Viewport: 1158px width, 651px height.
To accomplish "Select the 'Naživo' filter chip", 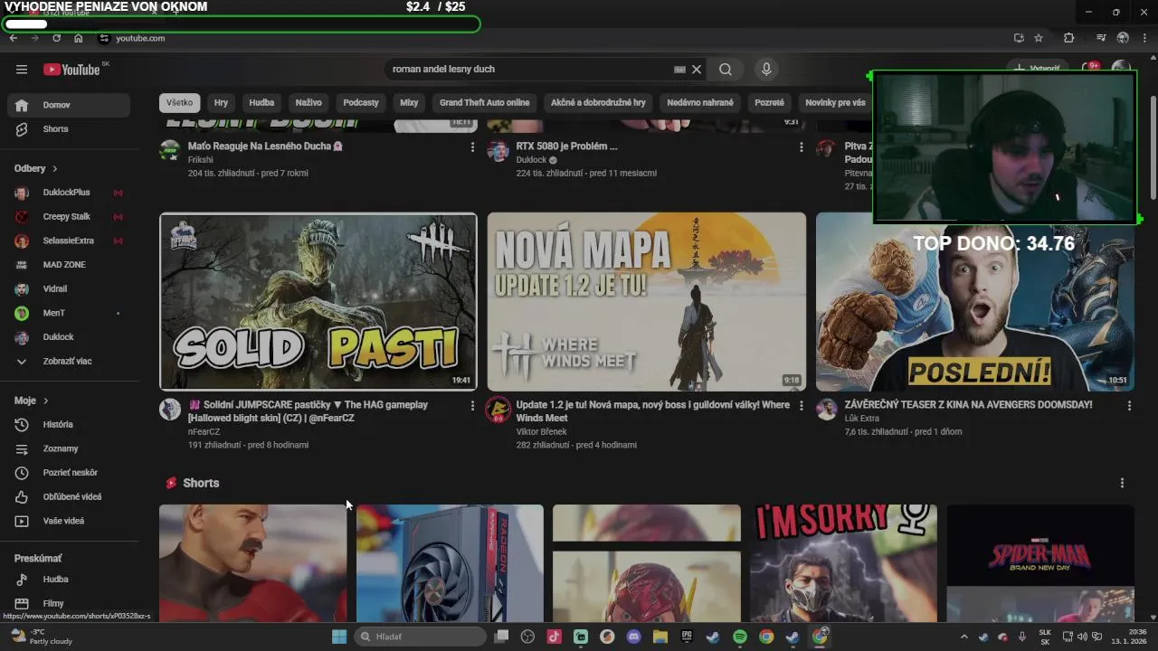I will pyautogui.click(x=308, y=102).
